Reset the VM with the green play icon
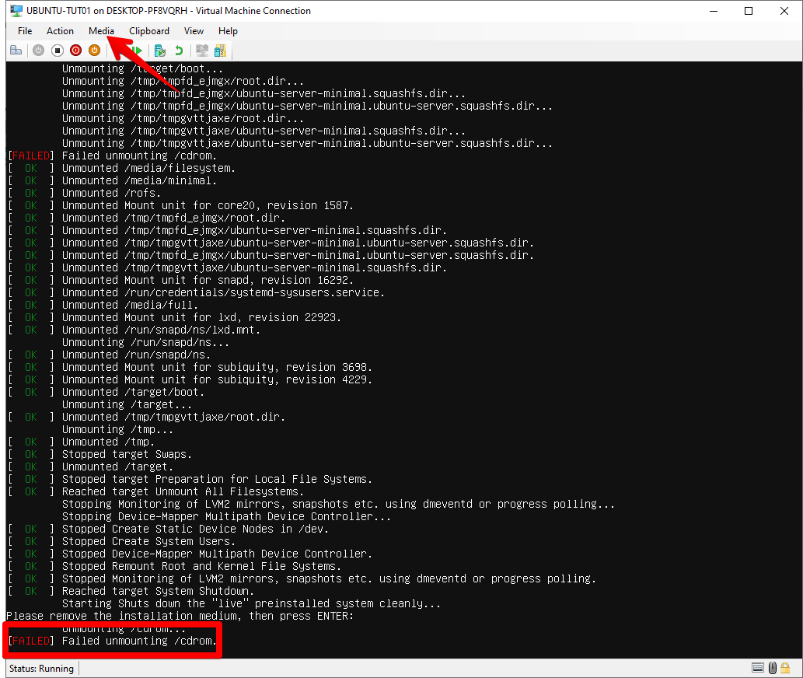 point(137,51)
